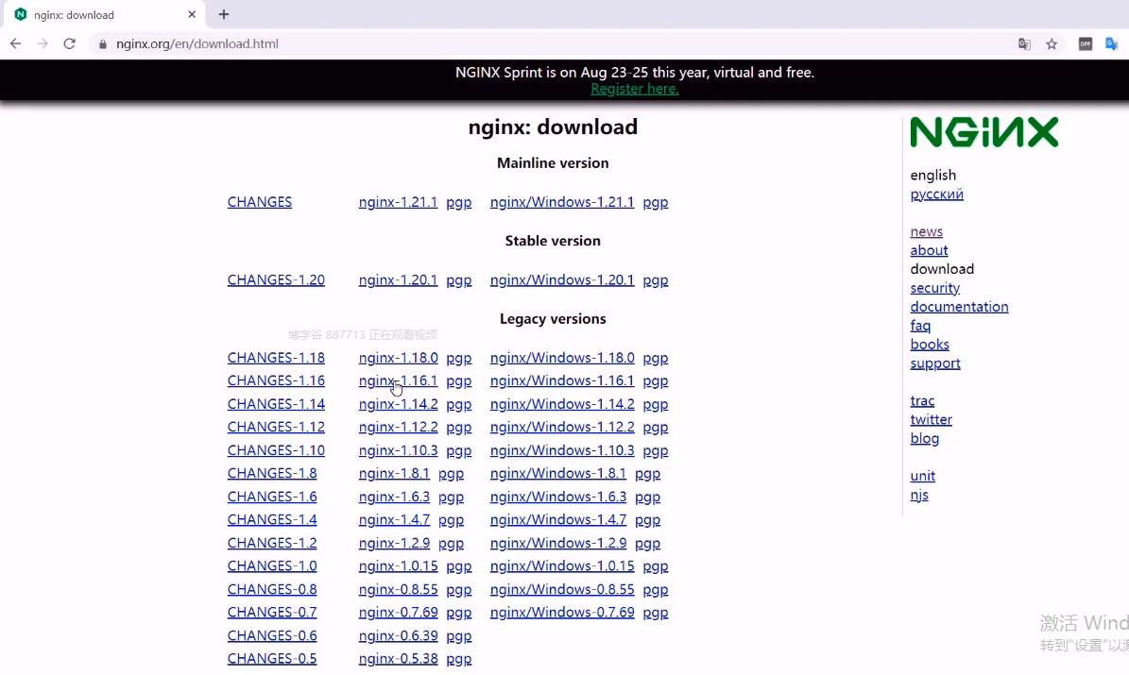
Task: Open CHANGES-1.16 link
Action: [x=276, y=380]
